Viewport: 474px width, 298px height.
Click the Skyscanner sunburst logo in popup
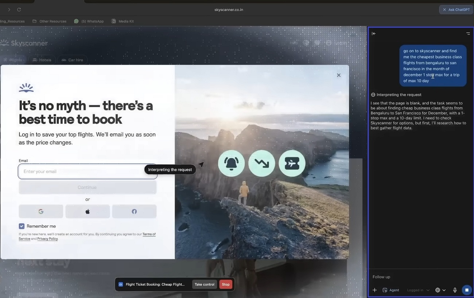(26, 87)
